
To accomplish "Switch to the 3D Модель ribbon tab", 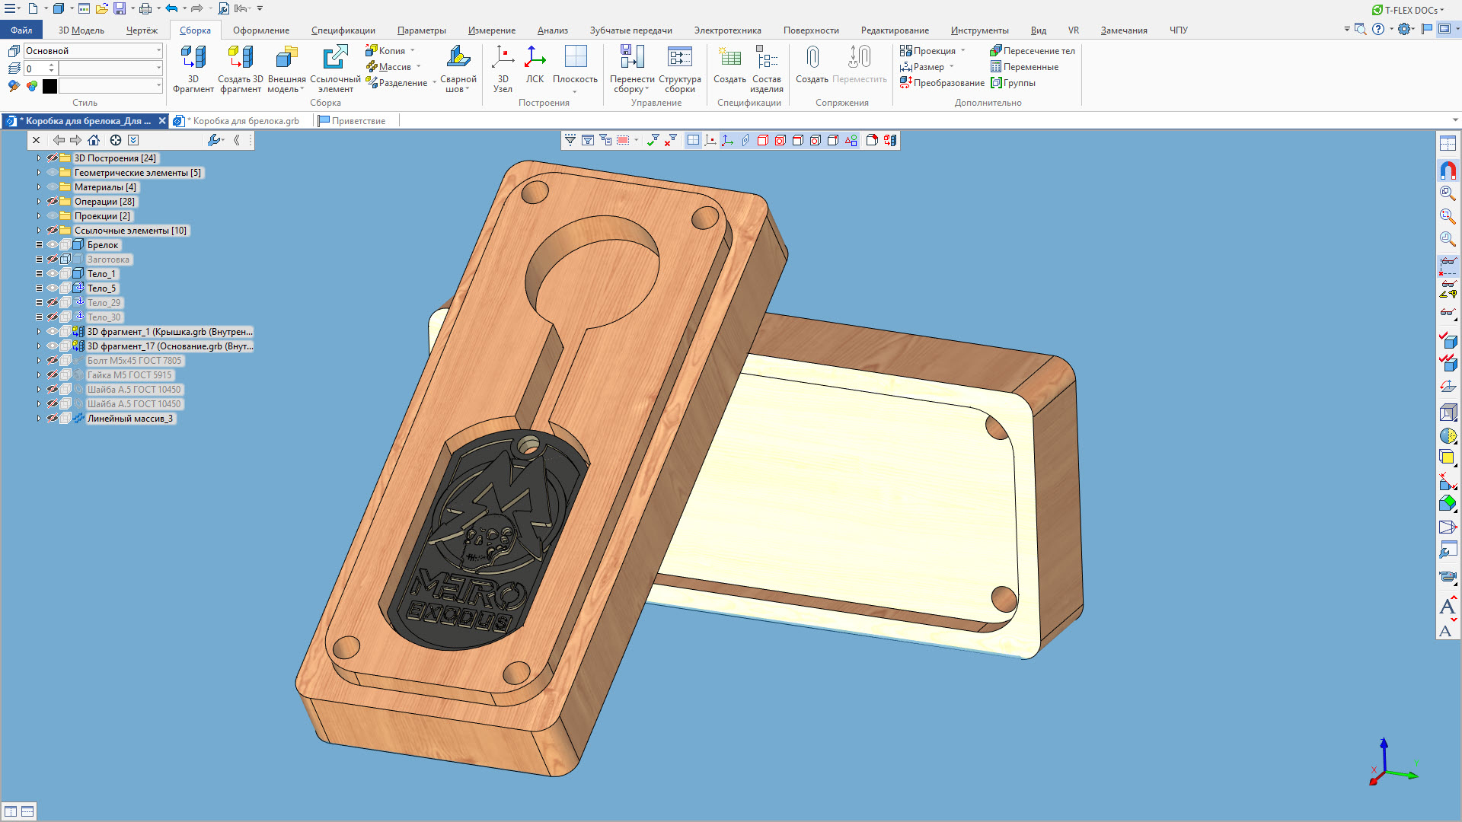I will click(81, 30).
